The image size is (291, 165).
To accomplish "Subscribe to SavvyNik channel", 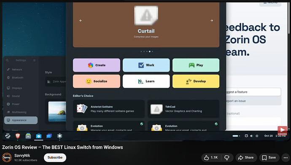I will tap(55, 157).
